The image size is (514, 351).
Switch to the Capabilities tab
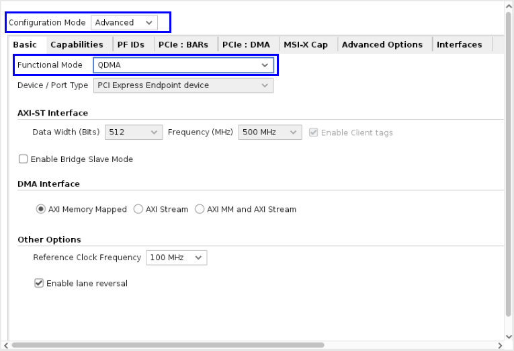tap(77, 44)
